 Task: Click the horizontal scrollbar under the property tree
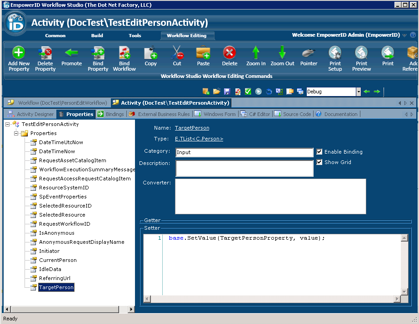coord(68,309)
